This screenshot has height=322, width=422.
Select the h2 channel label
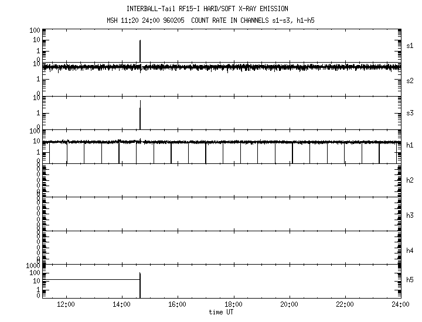[x=410, y=180]
